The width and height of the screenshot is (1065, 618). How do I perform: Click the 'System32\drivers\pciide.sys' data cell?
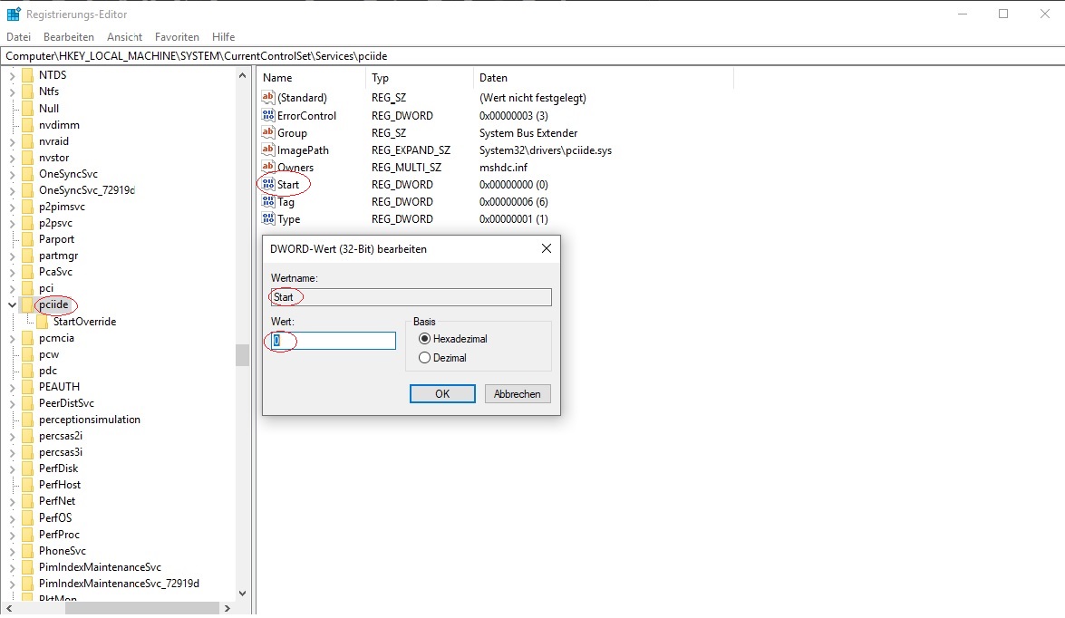546,150
